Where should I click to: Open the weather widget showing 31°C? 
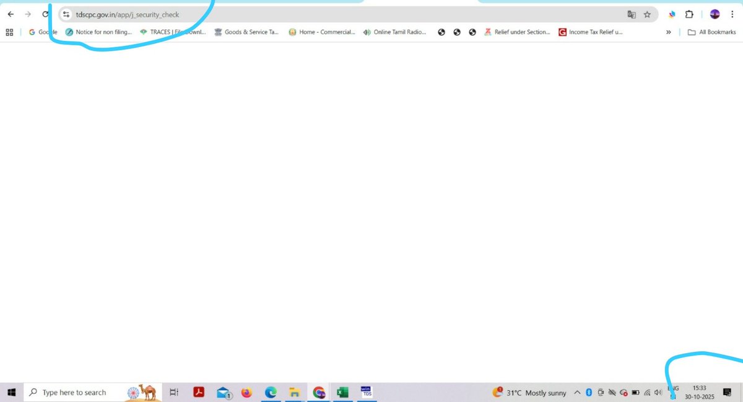(x=529, y=393)
